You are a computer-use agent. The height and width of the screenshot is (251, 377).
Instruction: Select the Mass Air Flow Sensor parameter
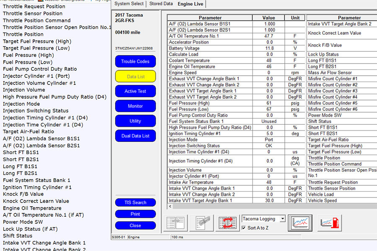[x=330, y=72]
